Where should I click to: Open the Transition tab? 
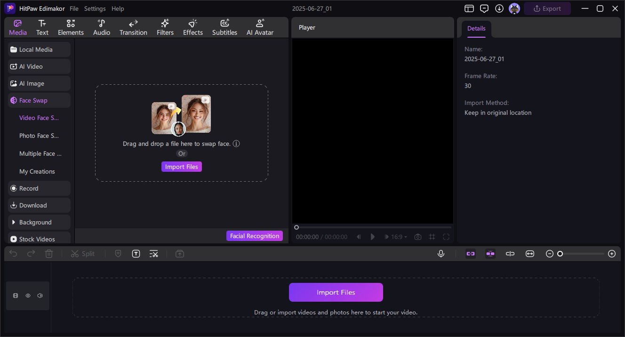coord(133,27)
